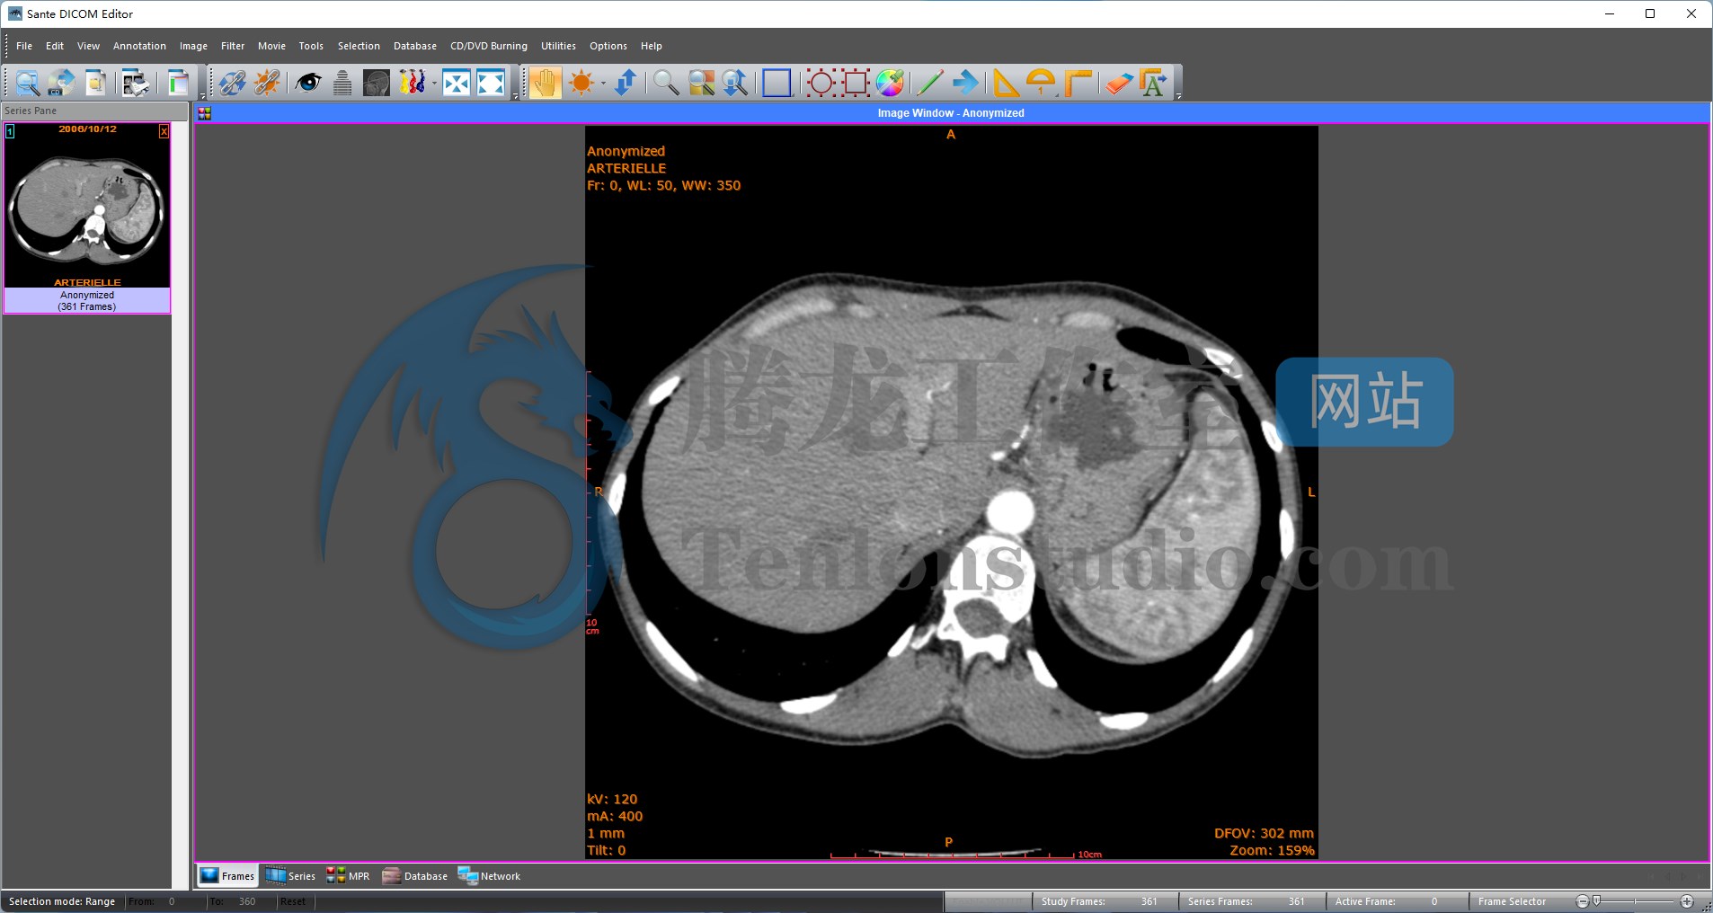Click the Image Window - Anonymized title bar

952,113
